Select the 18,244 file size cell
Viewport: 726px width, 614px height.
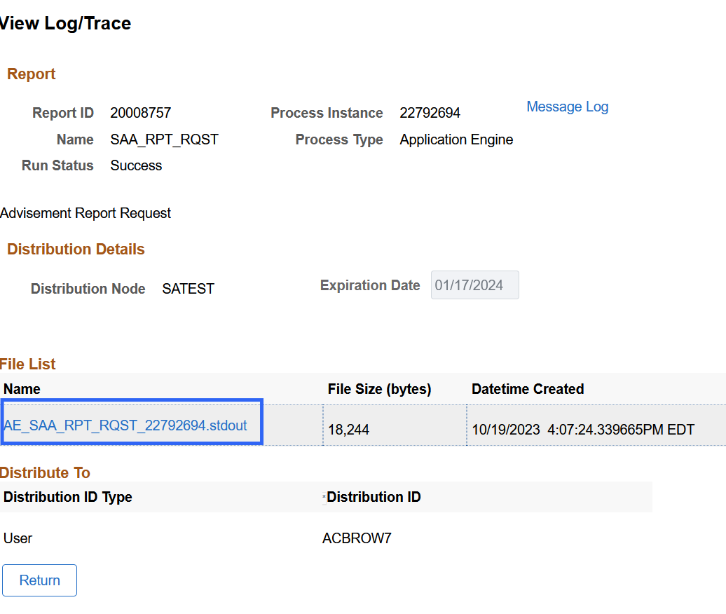pyautogui.click(x=348, y=430)
